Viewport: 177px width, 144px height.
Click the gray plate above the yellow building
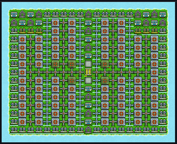point(88,64)
